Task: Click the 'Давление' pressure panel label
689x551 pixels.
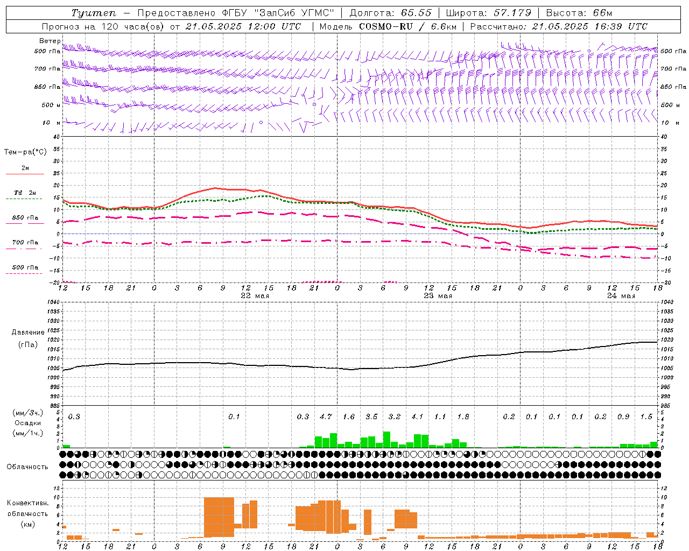Action: (28, 333)
